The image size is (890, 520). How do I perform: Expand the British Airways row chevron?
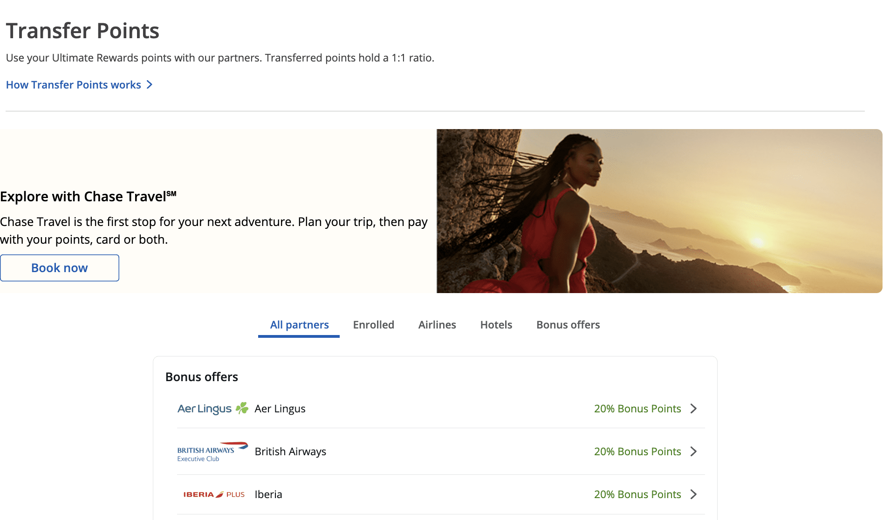click(694, 452)
